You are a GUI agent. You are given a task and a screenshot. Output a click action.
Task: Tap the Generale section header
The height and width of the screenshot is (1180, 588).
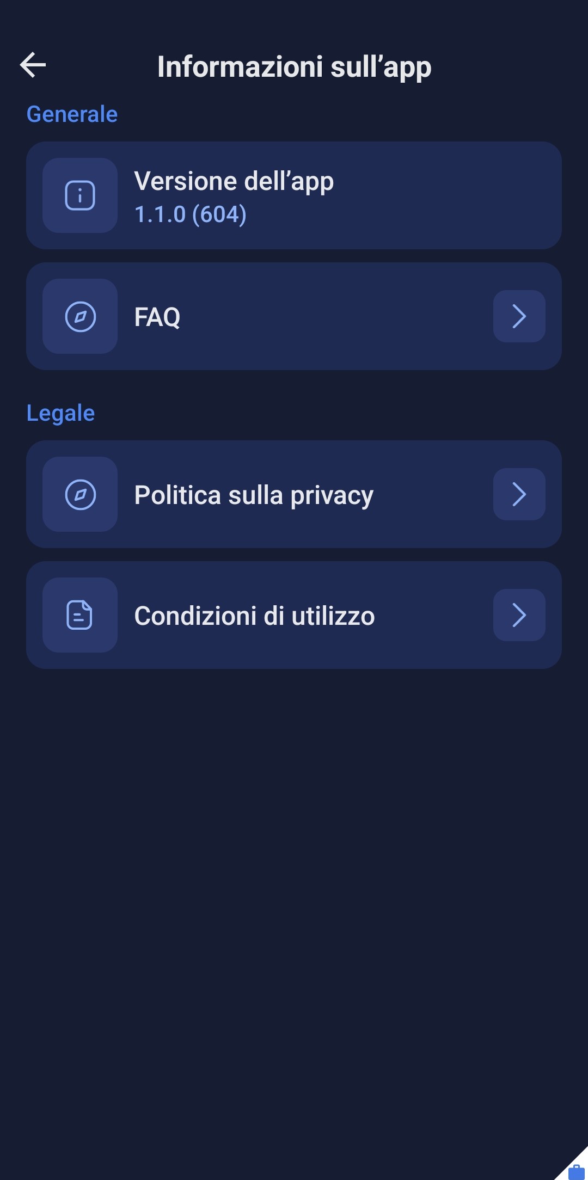click(72, 114)
